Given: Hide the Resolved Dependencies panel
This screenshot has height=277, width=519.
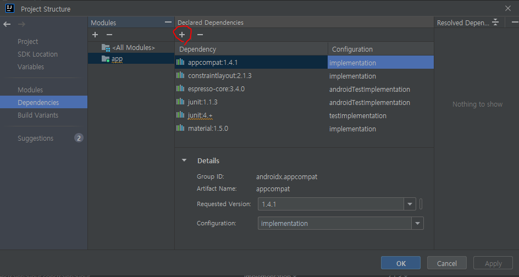Looking at the screenshot, I should pos(515,22).
